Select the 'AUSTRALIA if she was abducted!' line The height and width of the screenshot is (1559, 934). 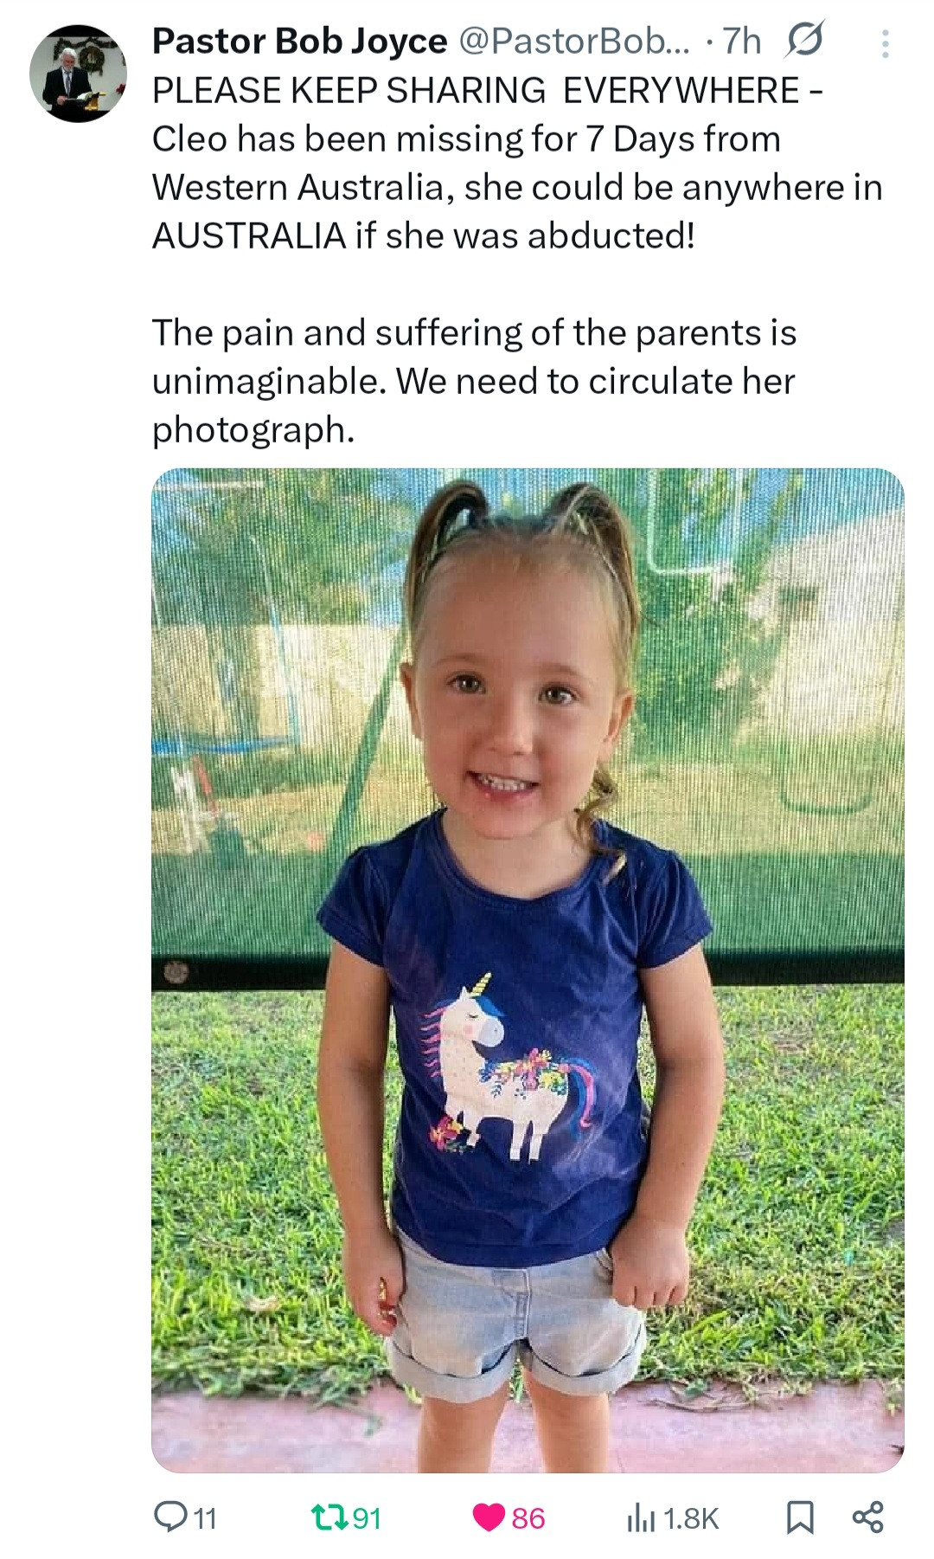tap(424, 235)
